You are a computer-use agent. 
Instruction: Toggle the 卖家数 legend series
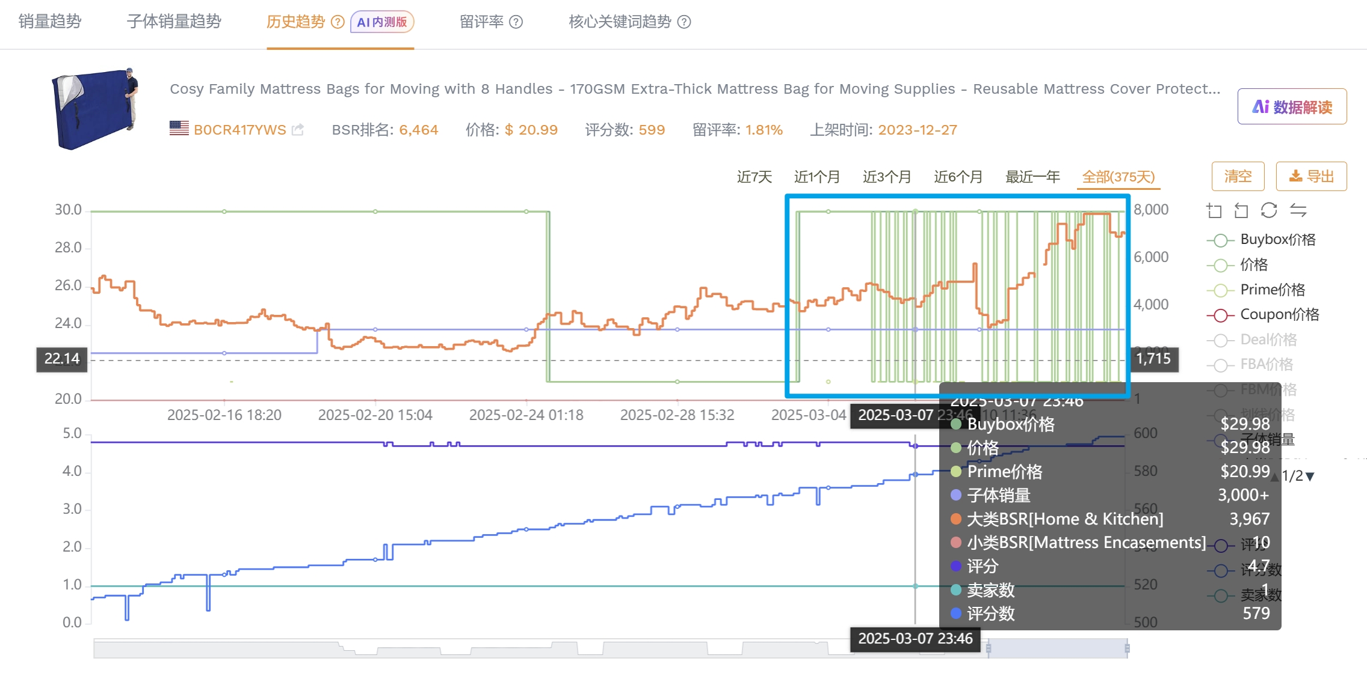[1245, 595]
